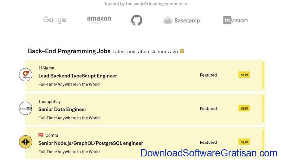The height and width of the screenshot is (160, 281).
Task: Open Lead Backend TypeScript Engineer job
Action: tap(77, 76)
